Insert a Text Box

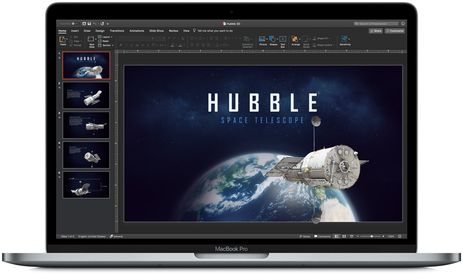point(283,40)
